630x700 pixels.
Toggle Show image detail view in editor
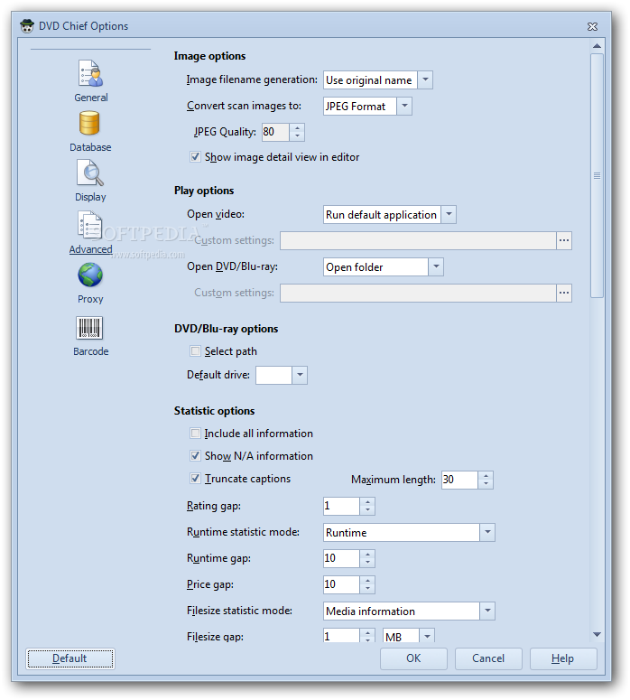[x=195, y=156]
